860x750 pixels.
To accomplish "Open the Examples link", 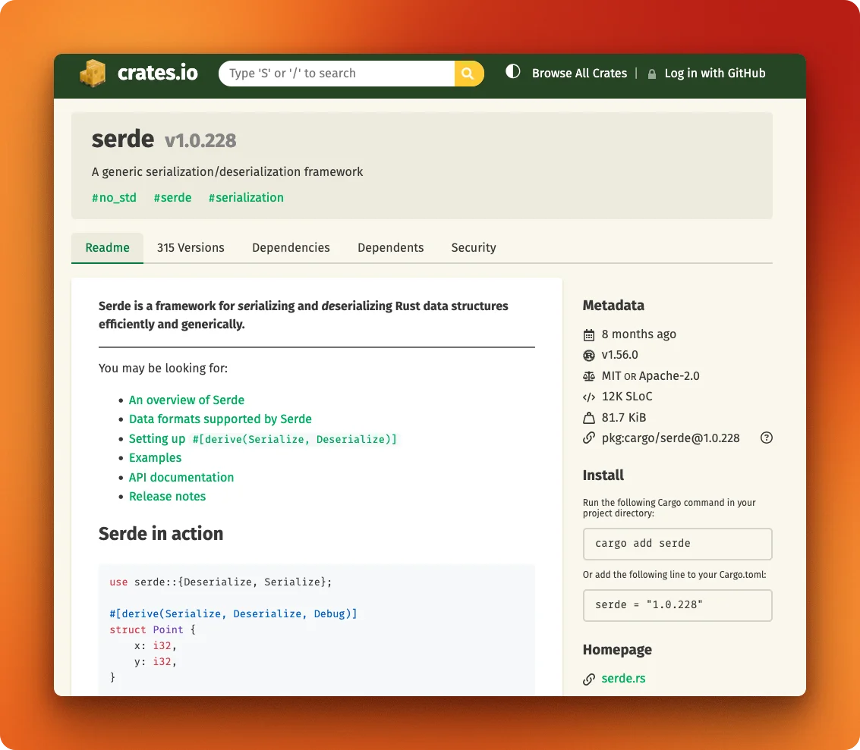I will tap(155, 458).
